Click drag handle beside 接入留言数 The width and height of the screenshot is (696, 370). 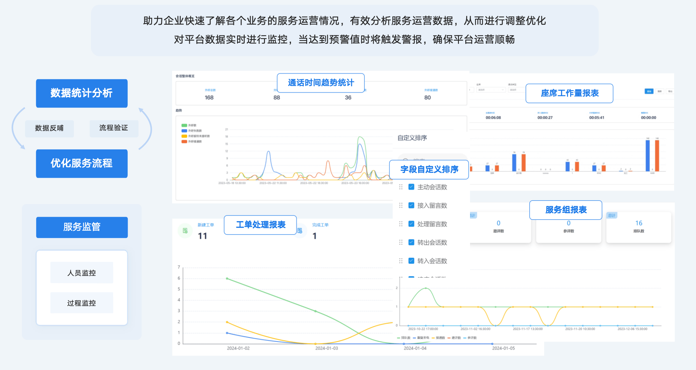tap(401, 205)
